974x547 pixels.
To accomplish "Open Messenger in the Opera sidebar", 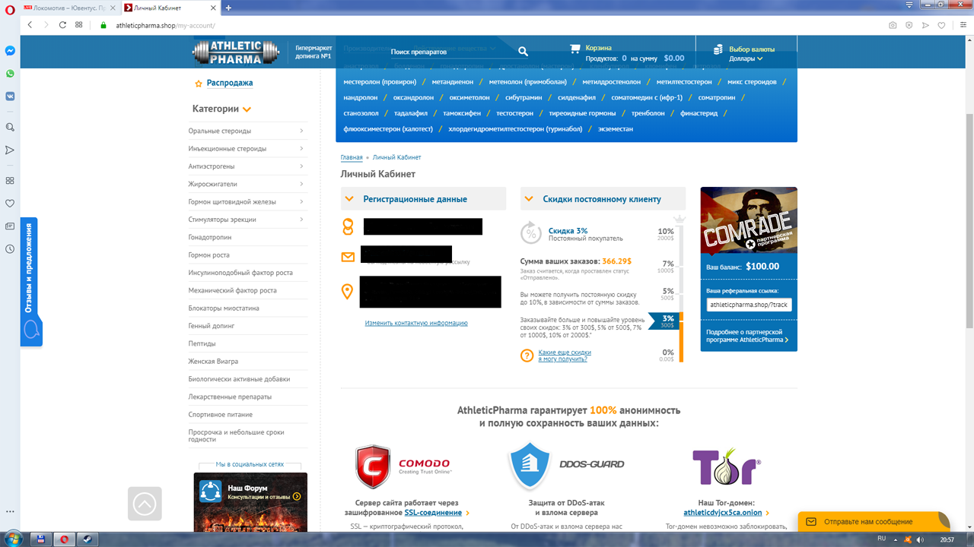I will [x=10, y=51].
